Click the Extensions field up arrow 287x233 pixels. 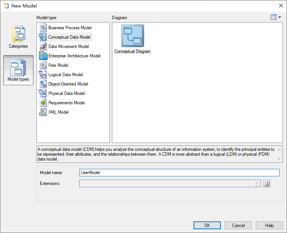tap(257, 182)
